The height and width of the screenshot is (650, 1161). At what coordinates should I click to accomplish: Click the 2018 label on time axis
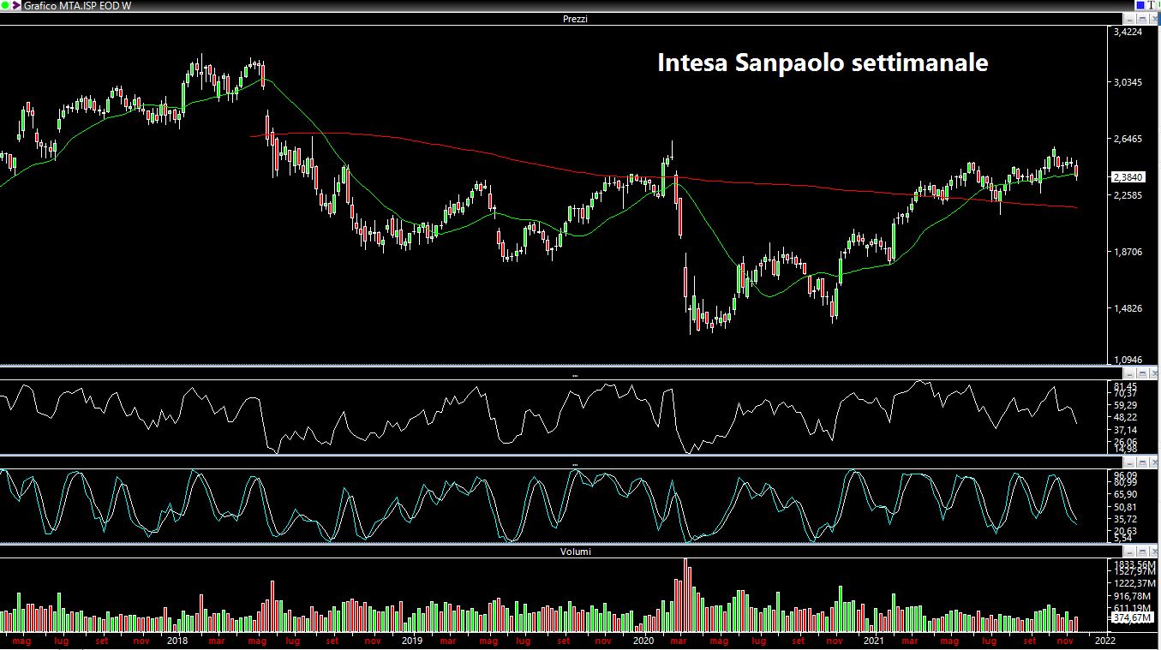tap(177, 640)
